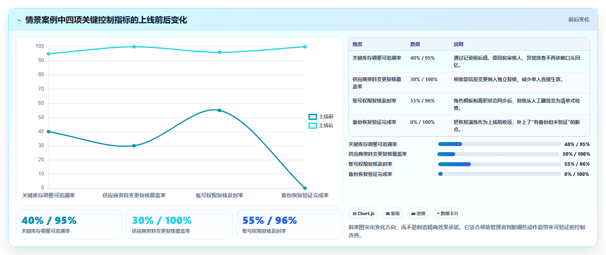Image resolution: width=606 pixels, height=255 pixels.
Task: Click progress bar for 备份恢复验证完成率
Action: coord(499,174)
